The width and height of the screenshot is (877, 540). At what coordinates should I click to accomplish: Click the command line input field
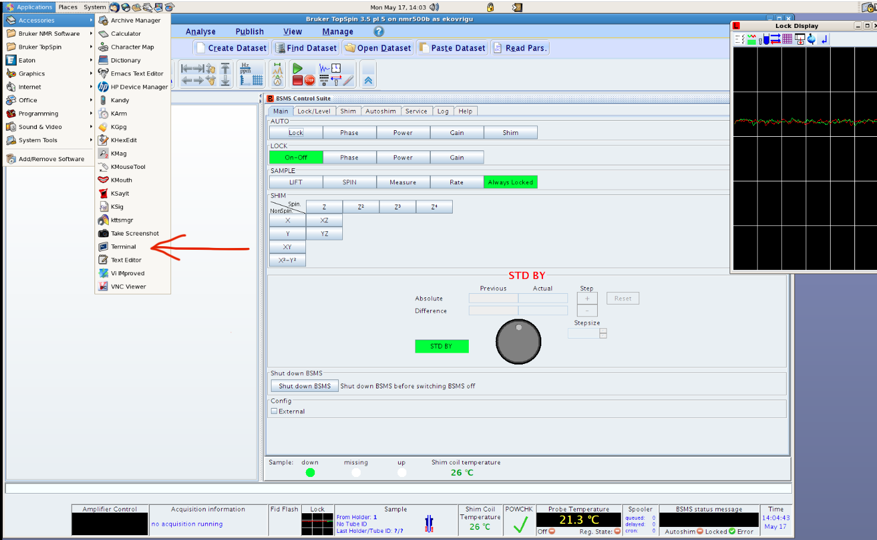[x=398, y=488]
